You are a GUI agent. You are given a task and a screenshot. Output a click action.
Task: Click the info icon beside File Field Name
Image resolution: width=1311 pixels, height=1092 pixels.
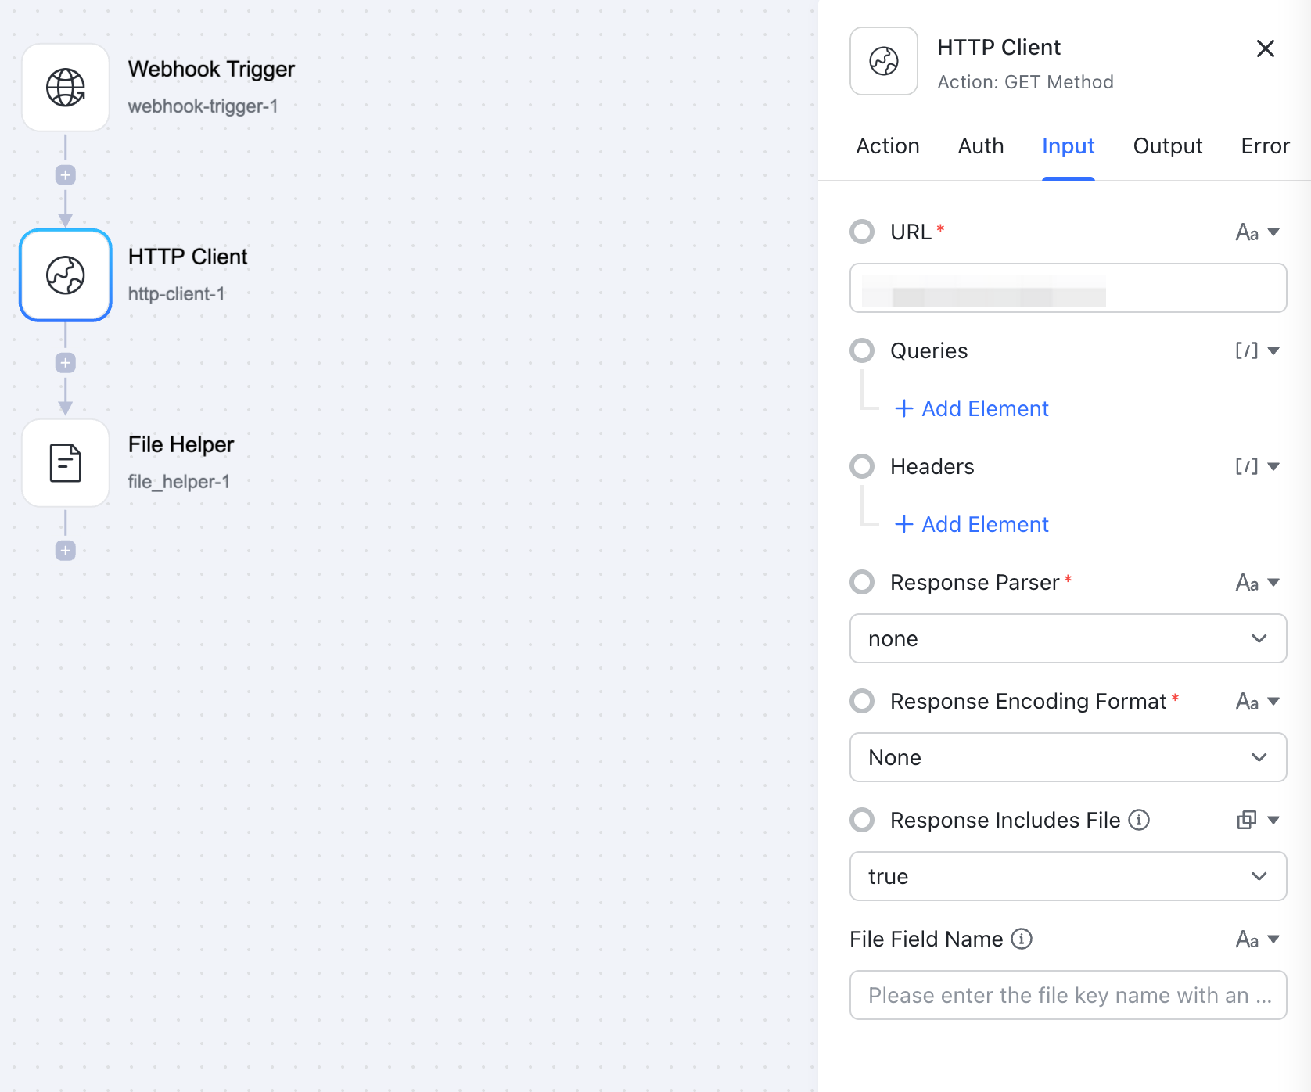[x=1022, y=939]
